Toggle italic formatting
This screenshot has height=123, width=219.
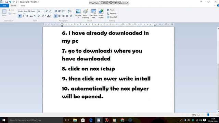pos(24,16)
